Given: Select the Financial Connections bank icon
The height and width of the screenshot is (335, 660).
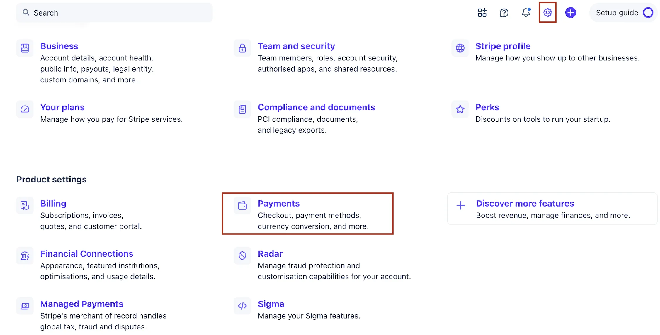Looking at the screenshot, I should point(25,256).
